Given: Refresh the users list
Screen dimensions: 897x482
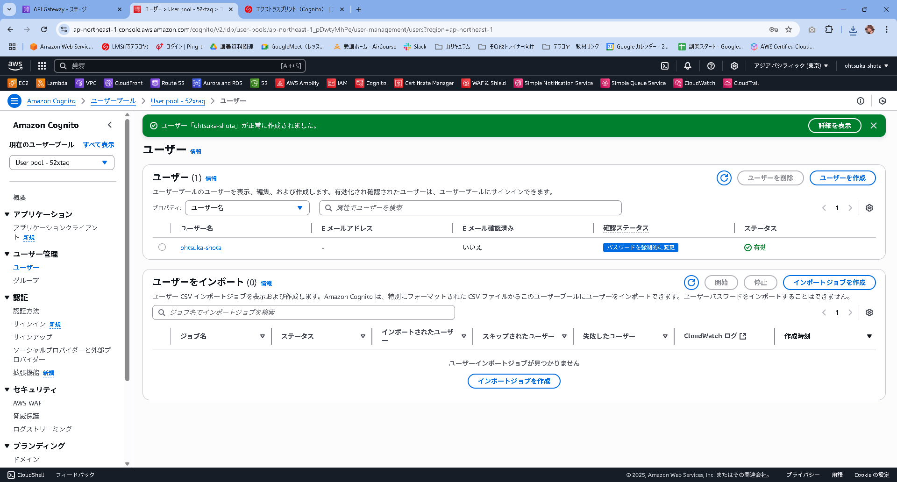Looking at the screenshot, I should pos(724,178).
